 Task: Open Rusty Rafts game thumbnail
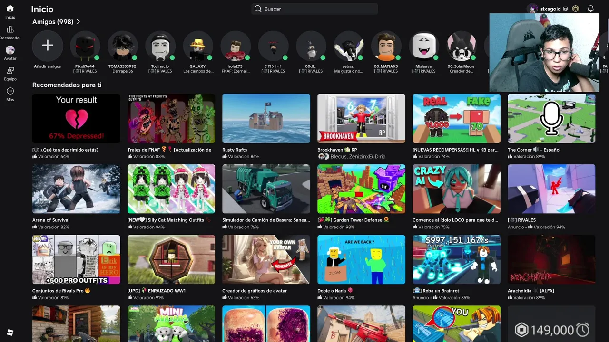tap(266, 118)
